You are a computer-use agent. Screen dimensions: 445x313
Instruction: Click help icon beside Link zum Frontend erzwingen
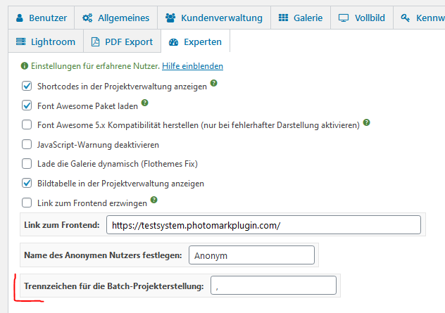coord(153,200)
